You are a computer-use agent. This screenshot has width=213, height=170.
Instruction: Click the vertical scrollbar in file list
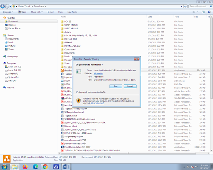pyautogui.click(x=212, y=58)
